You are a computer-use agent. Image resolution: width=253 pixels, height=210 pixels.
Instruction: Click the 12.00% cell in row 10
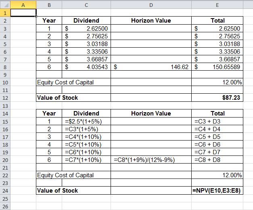pos(217,82)
